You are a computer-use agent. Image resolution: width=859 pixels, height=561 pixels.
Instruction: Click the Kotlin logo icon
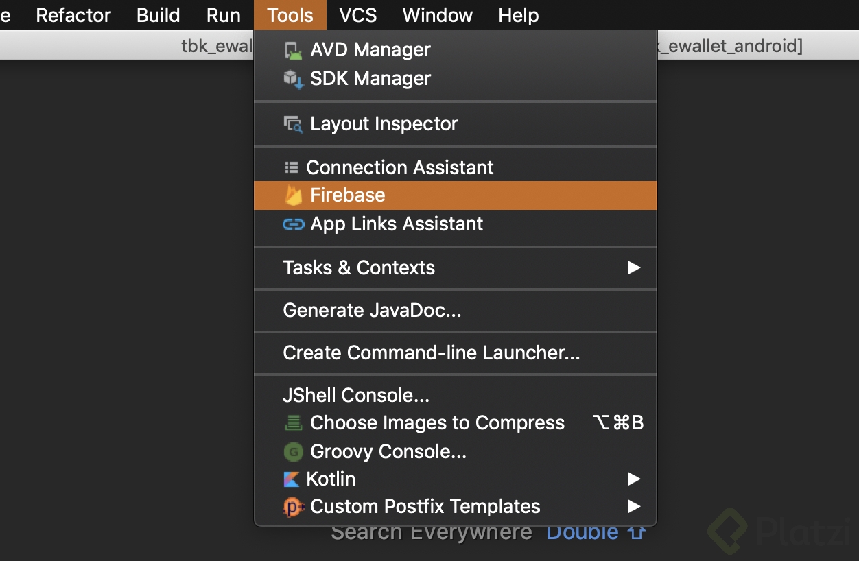[x=292, y=479]
